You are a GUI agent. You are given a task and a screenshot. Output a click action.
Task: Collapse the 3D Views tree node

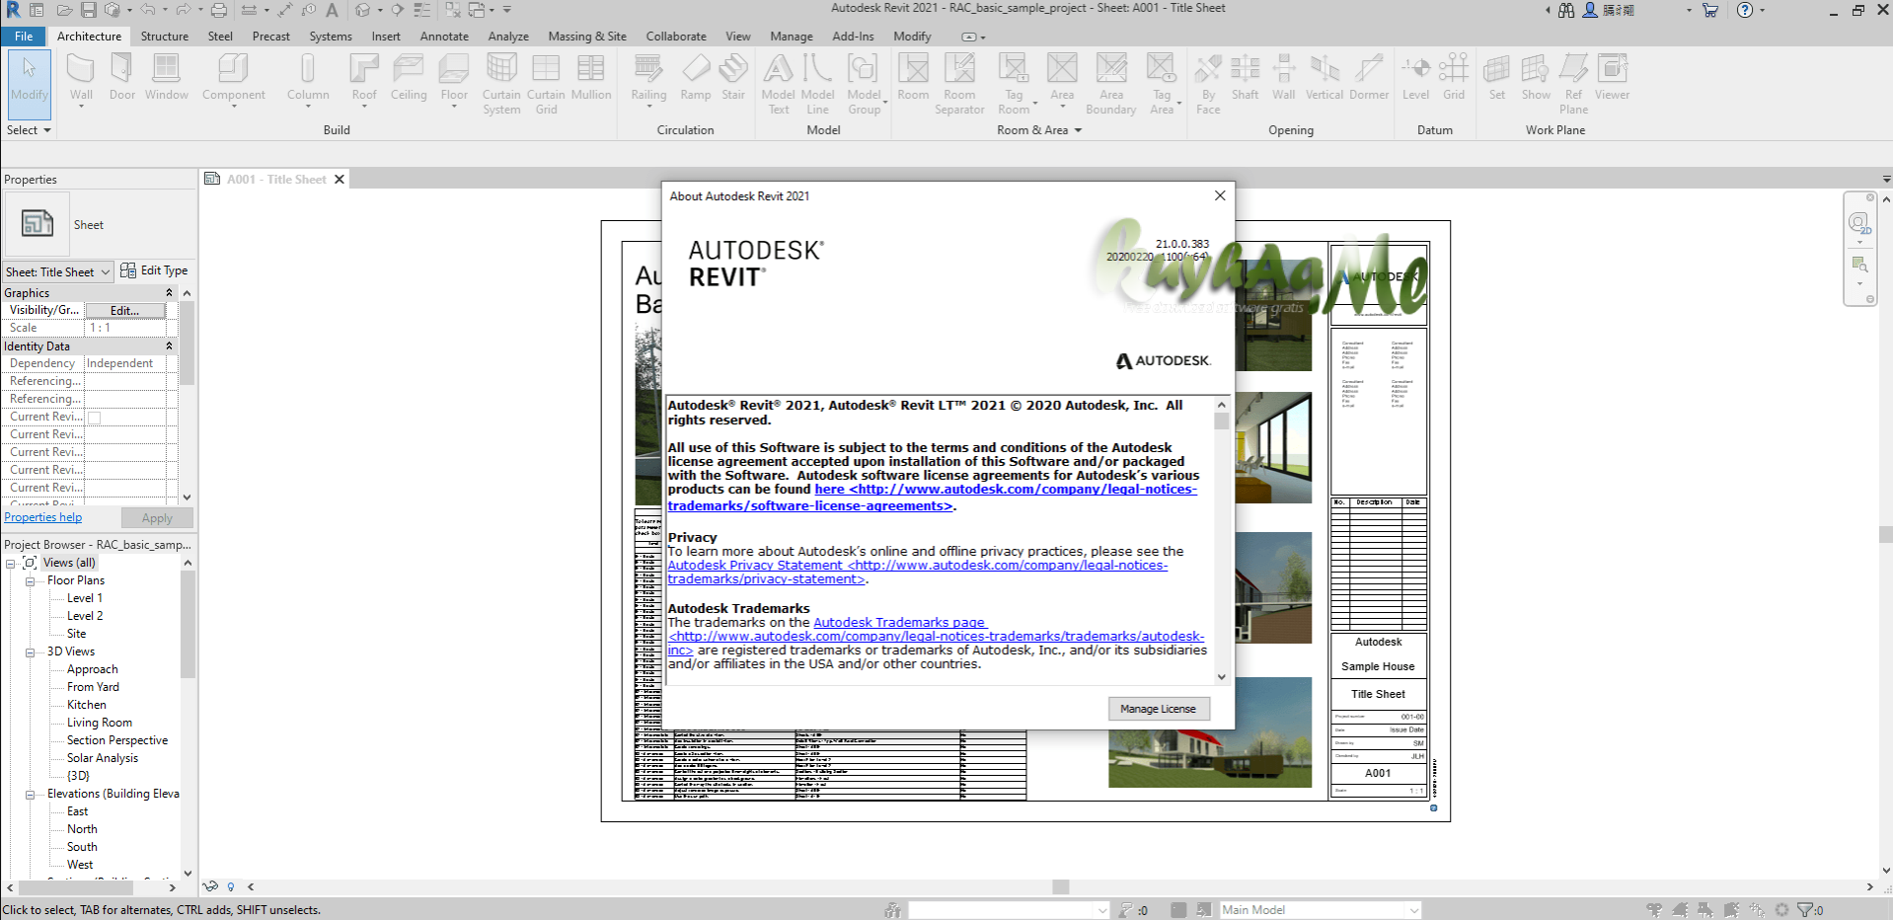(30, 652)
